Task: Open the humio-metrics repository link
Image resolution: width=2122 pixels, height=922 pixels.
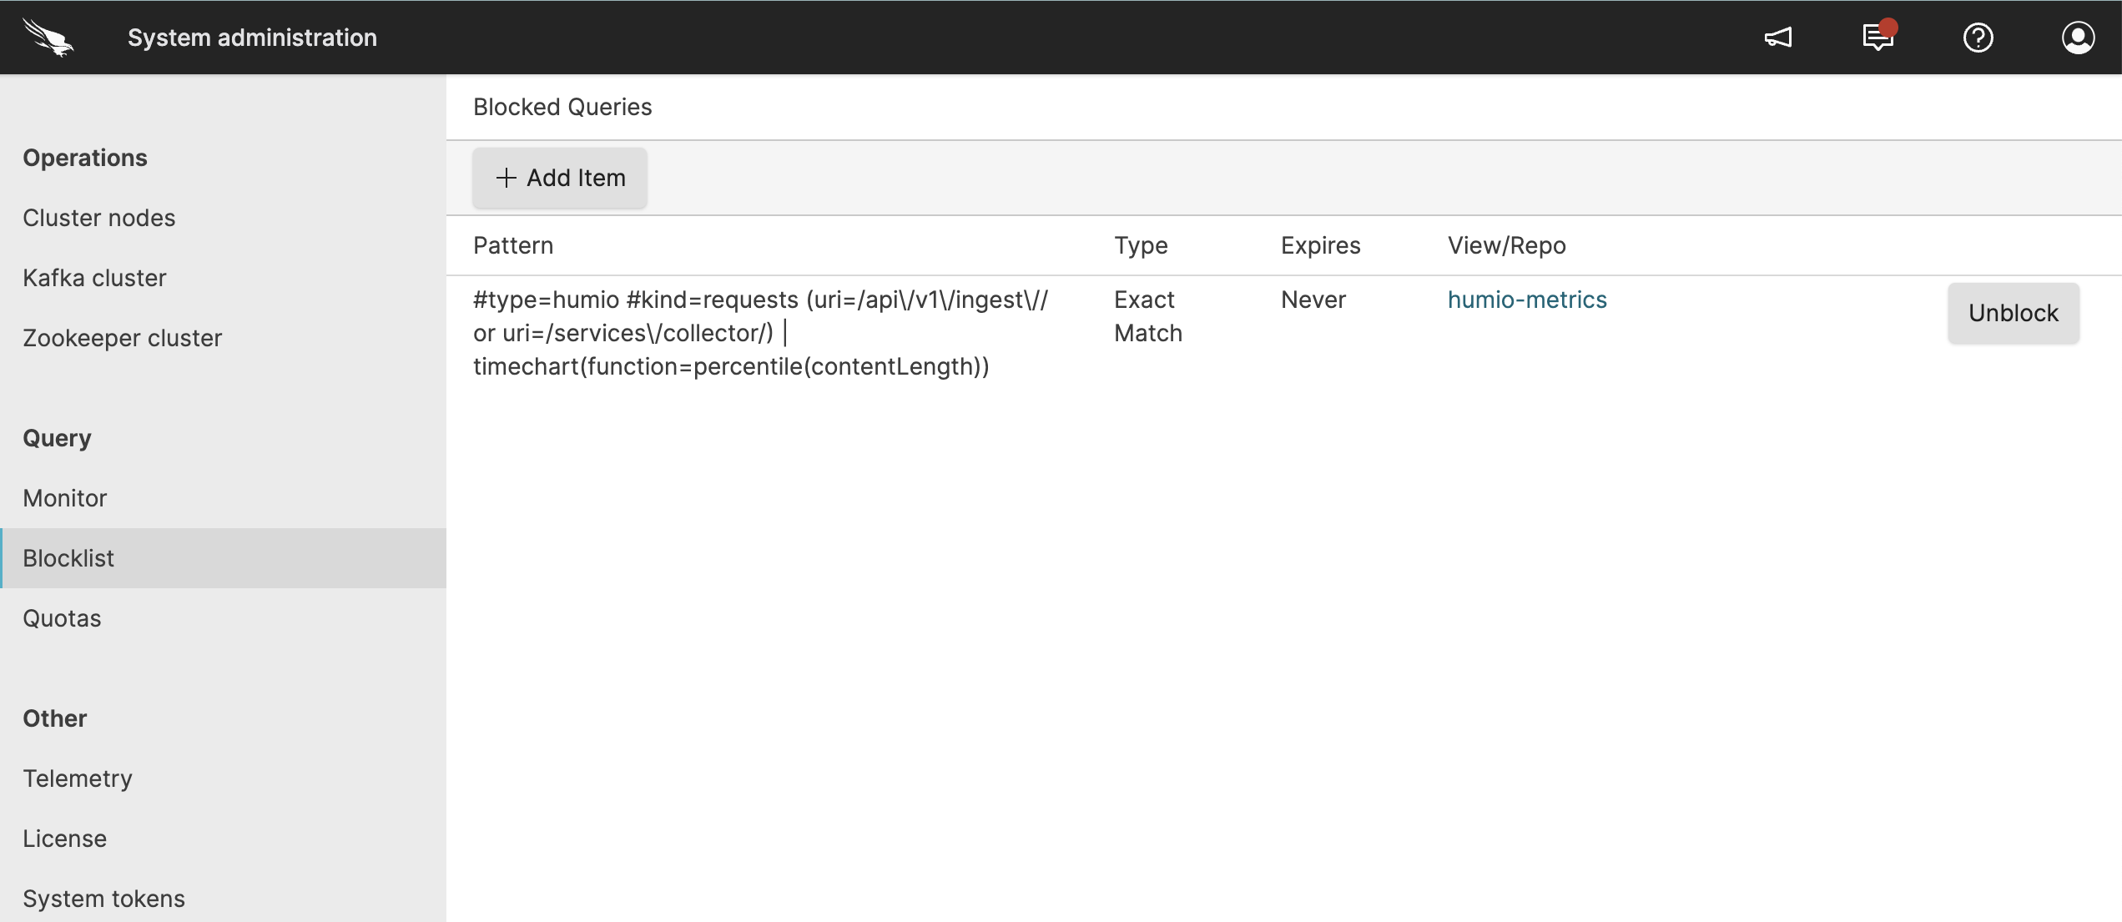Action: [1526, 299]
